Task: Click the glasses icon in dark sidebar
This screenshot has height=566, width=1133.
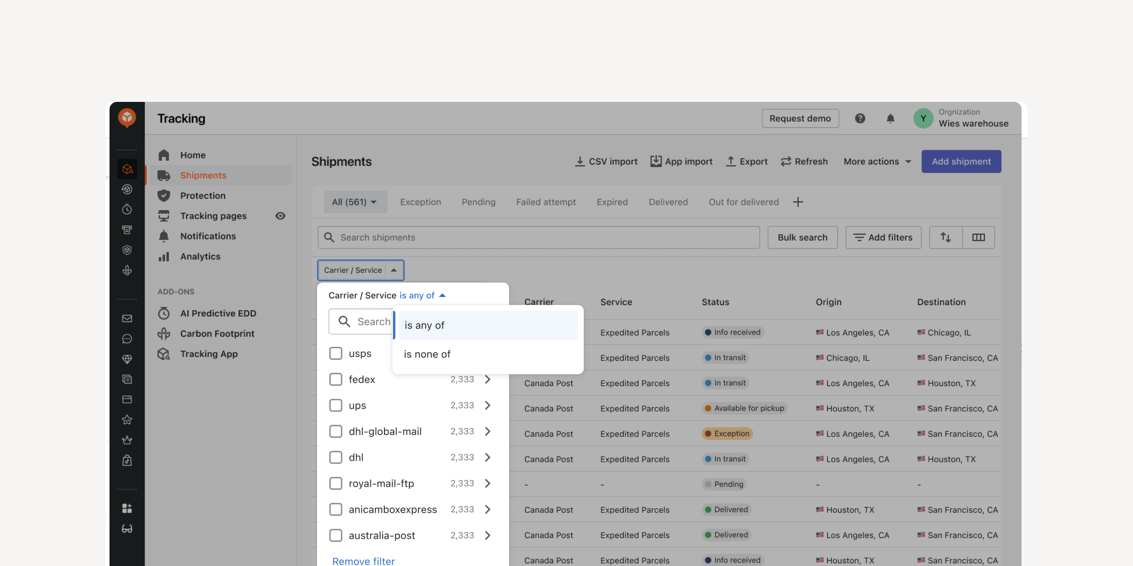Action: point(127,529)
